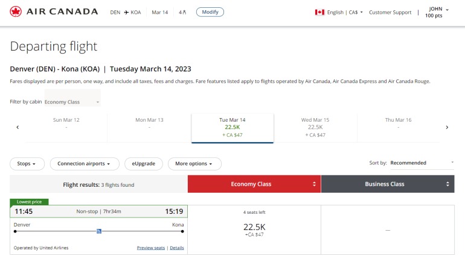Open the More options dropdown

(194, 163)
